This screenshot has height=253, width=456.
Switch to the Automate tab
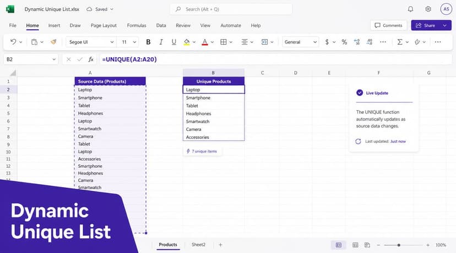[x=231, y=25]
